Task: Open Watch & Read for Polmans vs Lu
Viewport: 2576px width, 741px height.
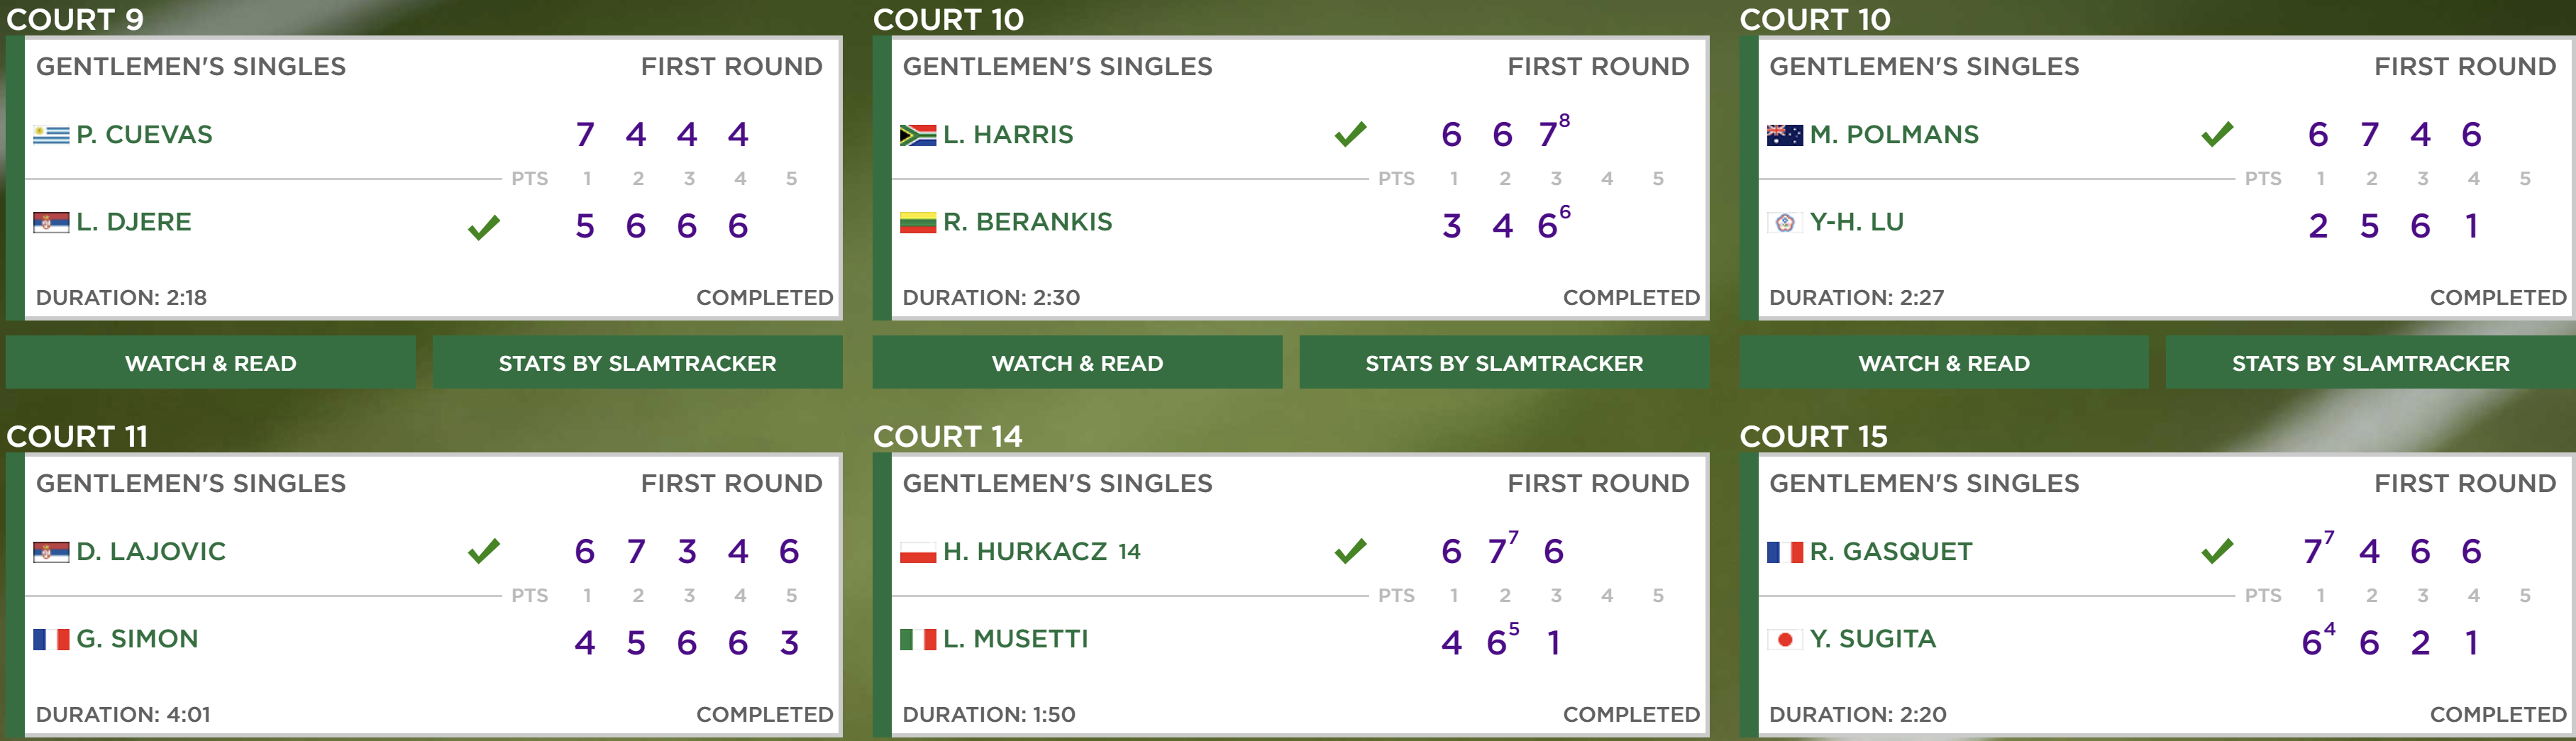Action: click(x=1944, y=363)
